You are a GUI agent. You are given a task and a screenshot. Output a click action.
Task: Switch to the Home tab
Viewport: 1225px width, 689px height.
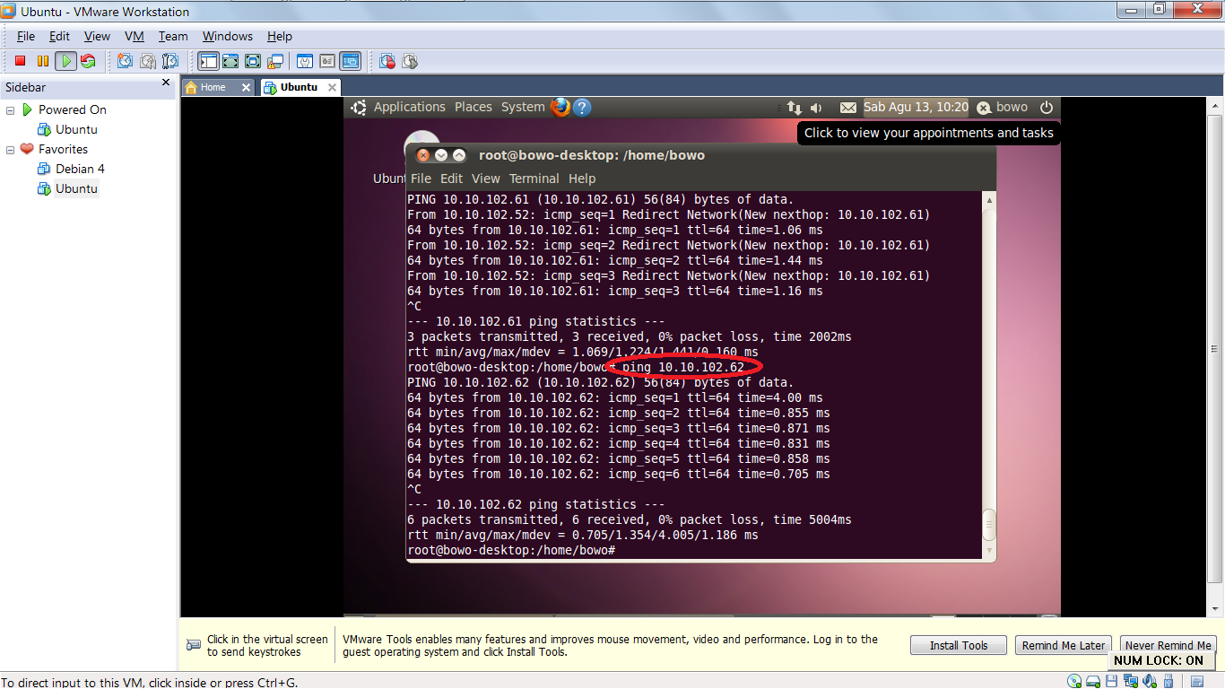tap(213, 87)
